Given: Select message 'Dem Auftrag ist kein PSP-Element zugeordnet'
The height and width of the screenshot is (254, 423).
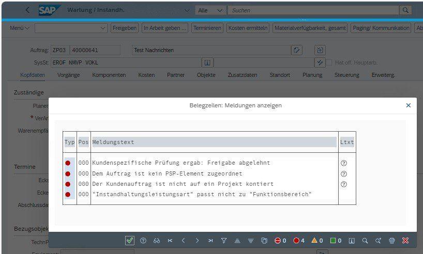Looking at the screenshot, I should [167, 174].
